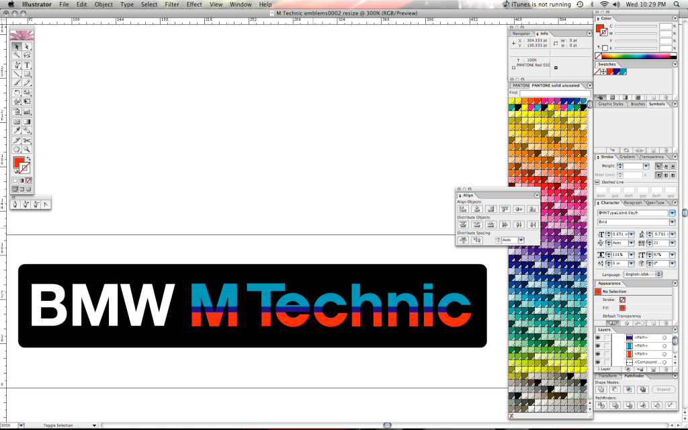
Task: Switch to the OpenType tab
Action: point(655,203)
